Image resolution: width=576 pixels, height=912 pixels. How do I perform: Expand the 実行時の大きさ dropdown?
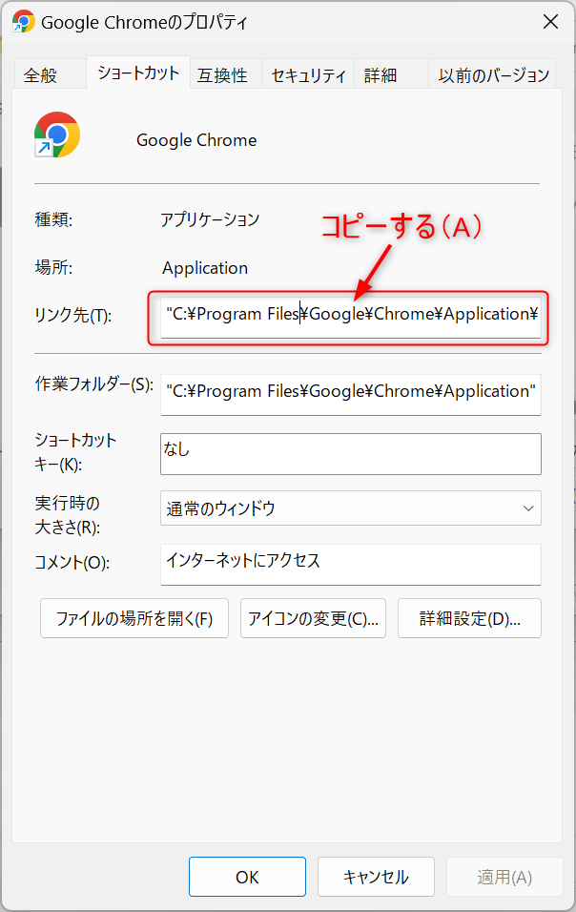coord(351,508)
